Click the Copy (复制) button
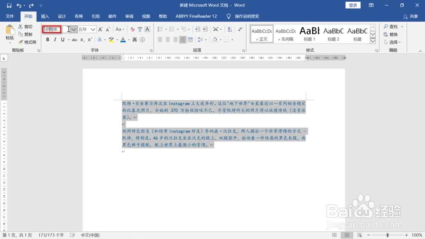Screen dimensions: 425x239 pos(25,34)
